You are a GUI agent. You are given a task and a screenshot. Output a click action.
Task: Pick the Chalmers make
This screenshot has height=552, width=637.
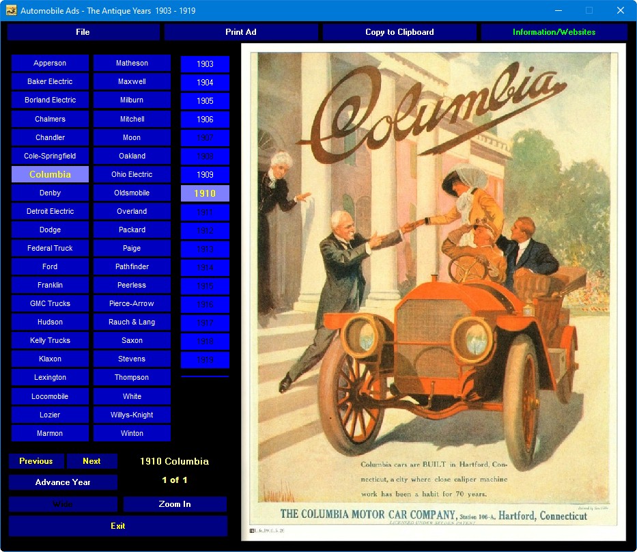tap(50, 119)
